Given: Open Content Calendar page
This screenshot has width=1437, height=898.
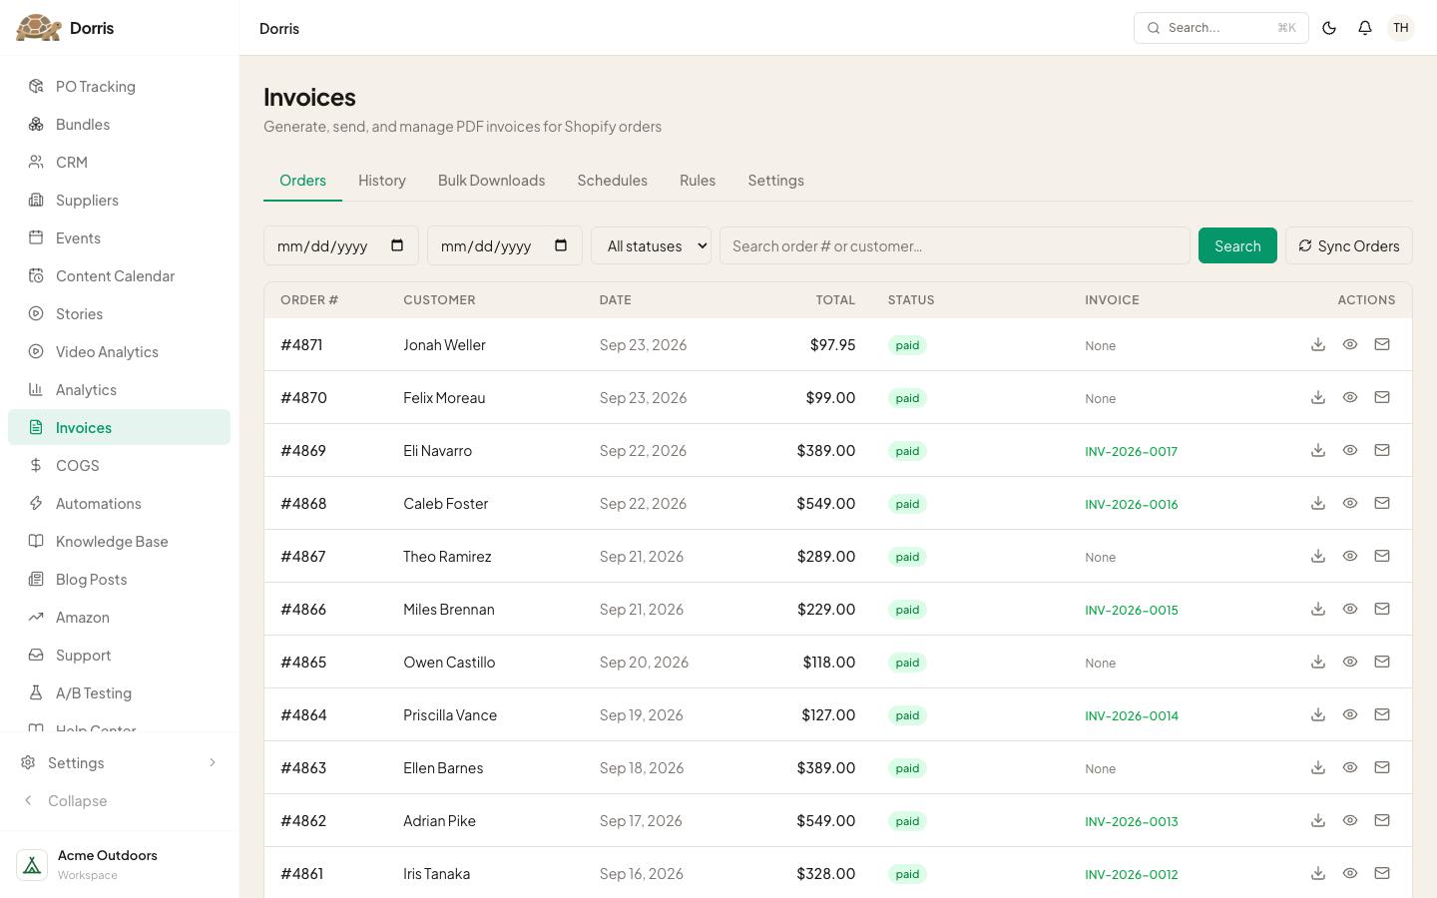Looking at the screenshot, I should coord(119,275).
